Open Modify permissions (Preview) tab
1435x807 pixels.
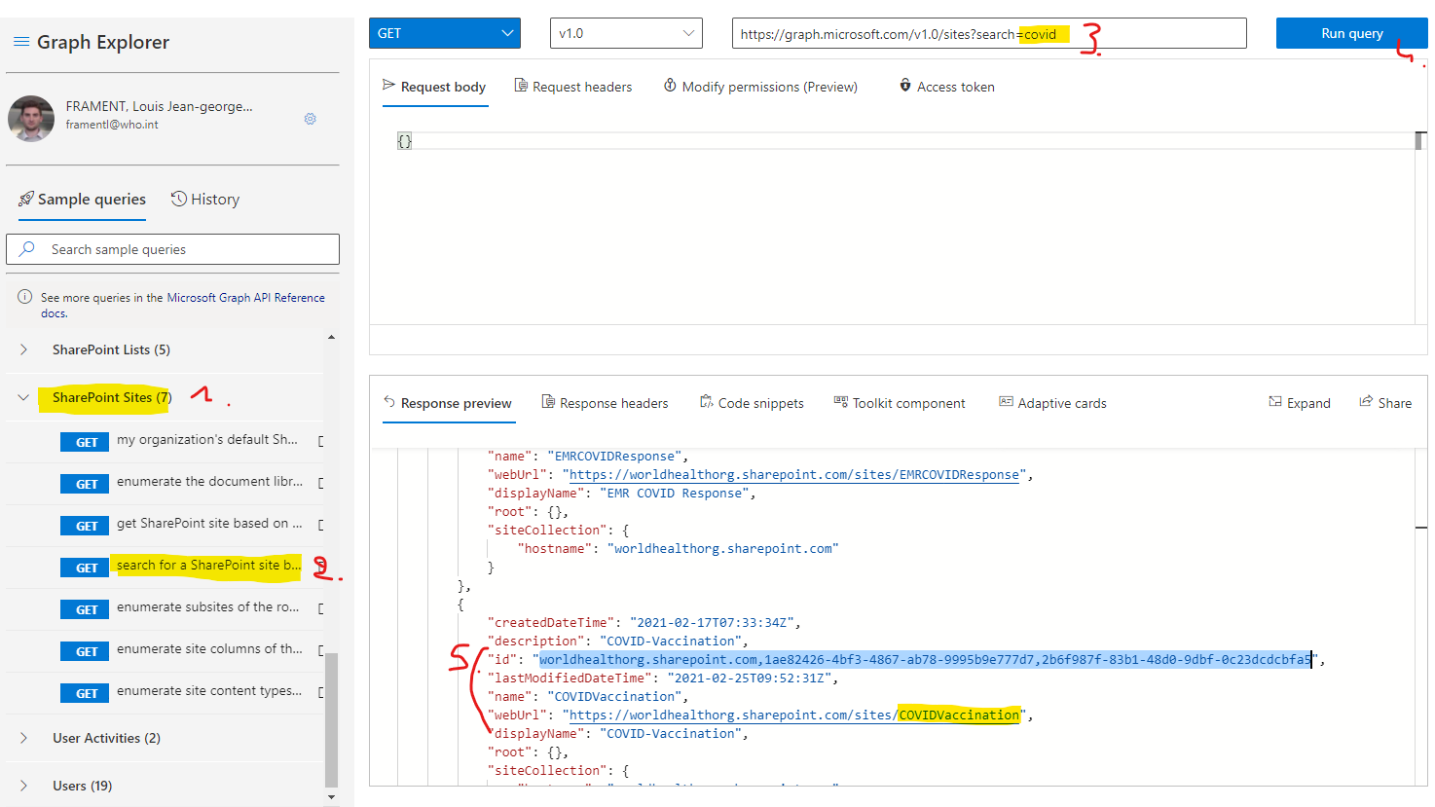tap(760, 87)
